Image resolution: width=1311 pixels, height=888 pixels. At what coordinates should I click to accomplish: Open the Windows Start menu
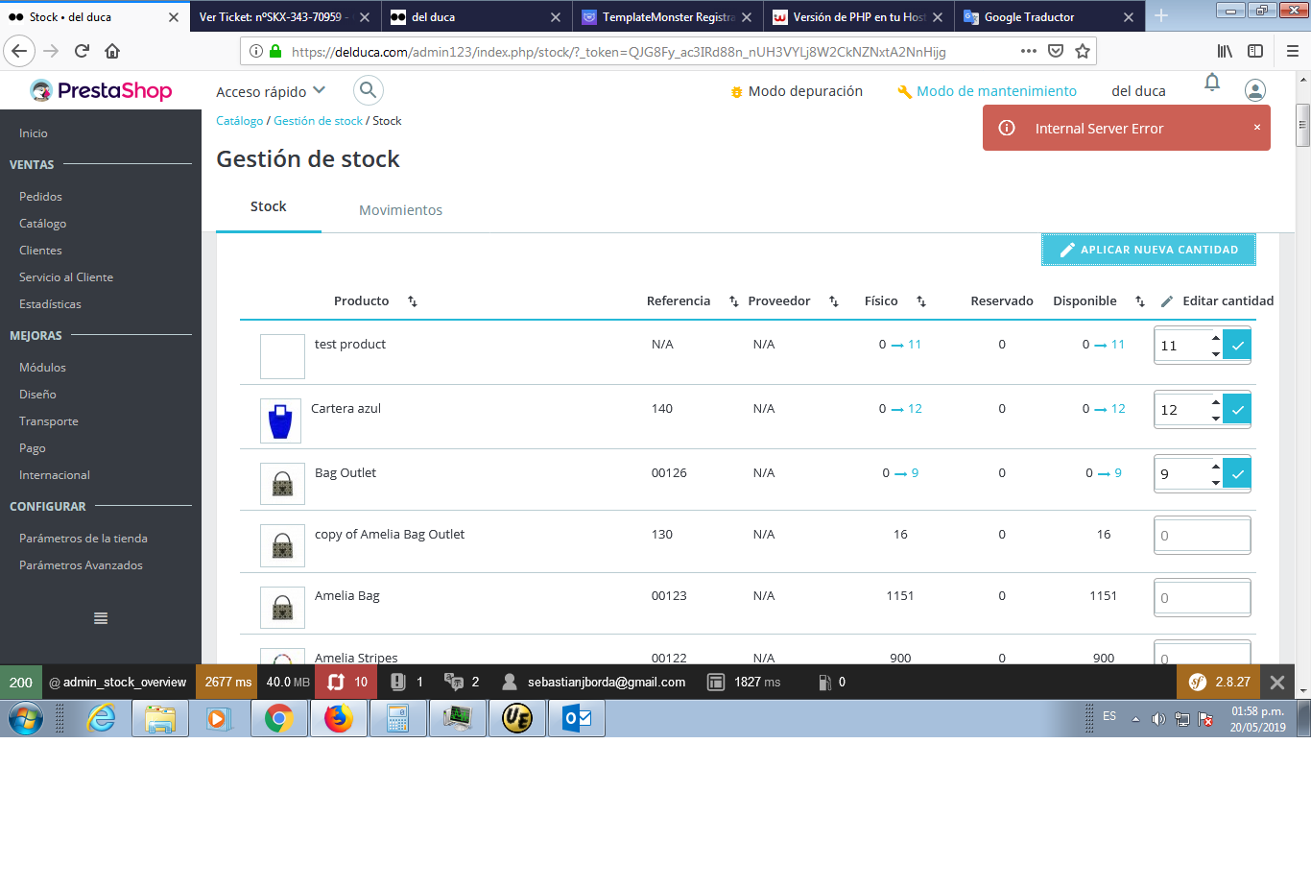pos(26,718)
